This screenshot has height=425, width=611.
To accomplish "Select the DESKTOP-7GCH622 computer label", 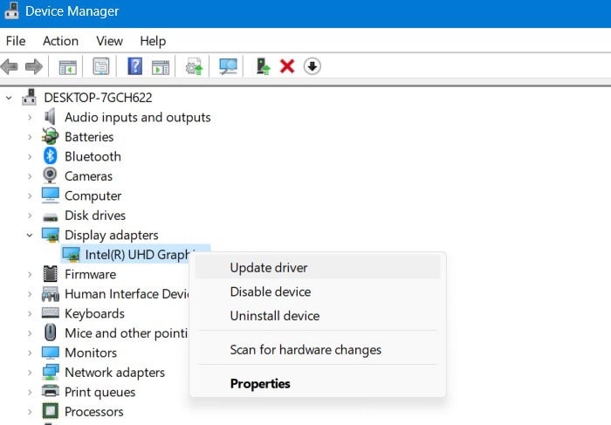I will pyautogui.click(x=98, y=98).
